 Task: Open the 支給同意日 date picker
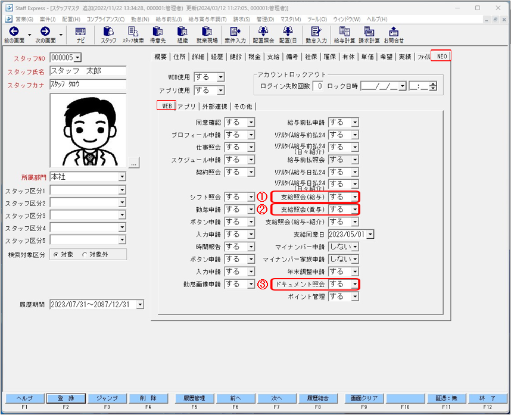click(370, 235)
